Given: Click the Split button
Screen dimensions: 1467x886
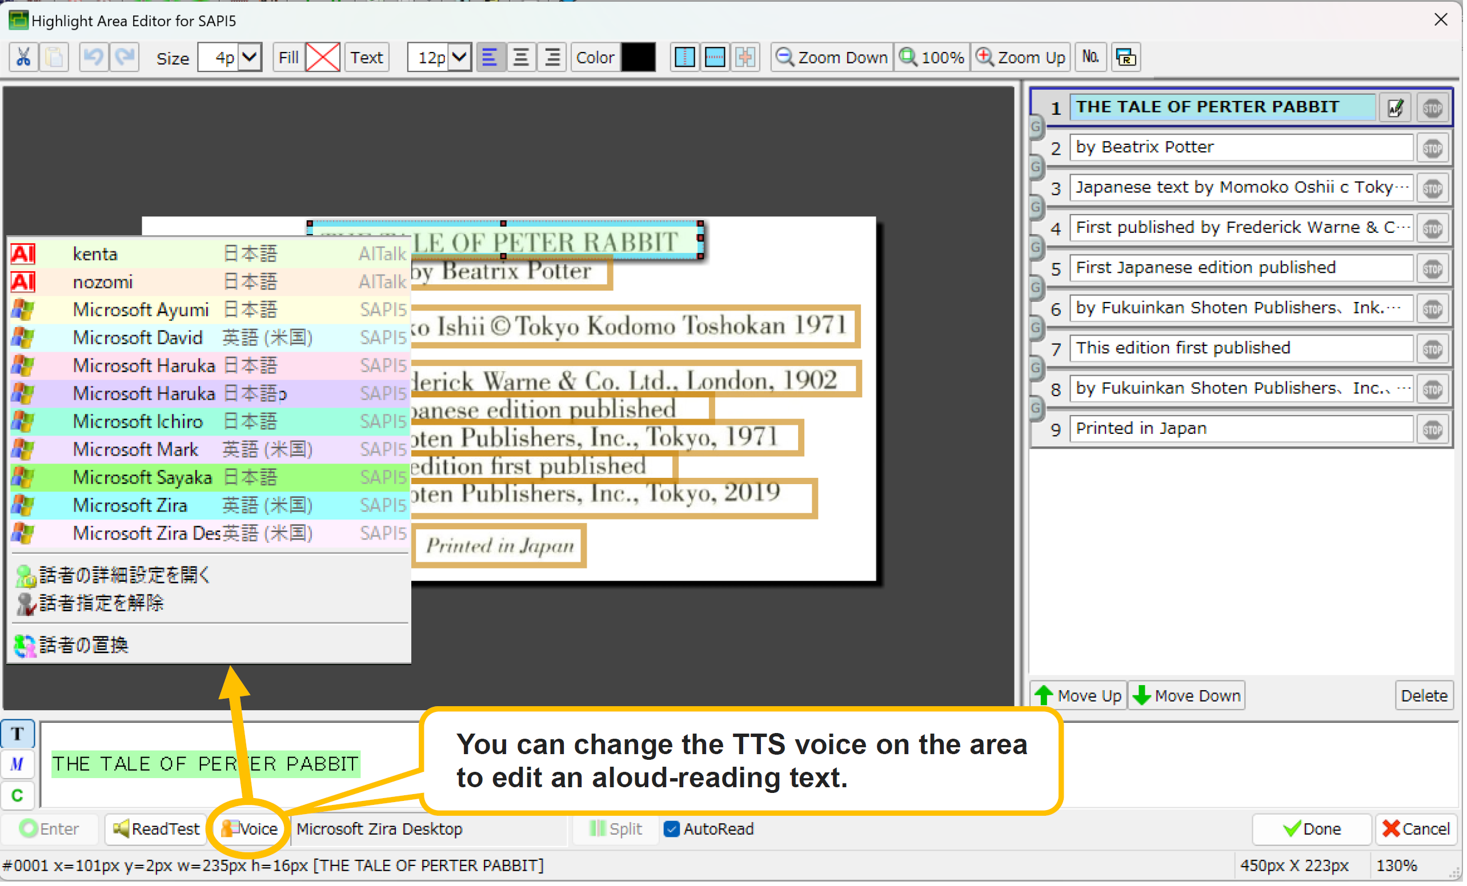Looking at the screenshot, I should (616, 829).
